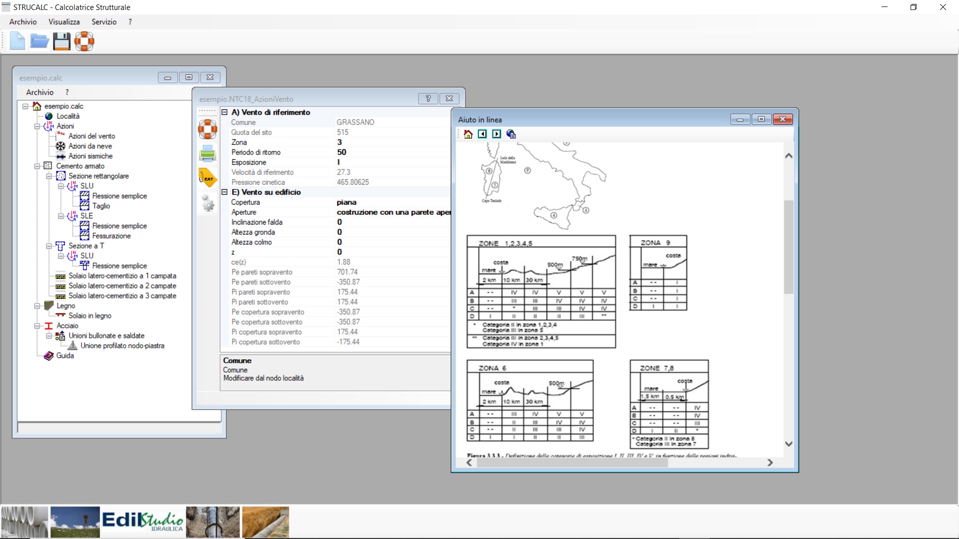Collapse the 'A) Vento di riferimento' section
This screenshot has height=539, width=959.
click(x=225, y=112)
